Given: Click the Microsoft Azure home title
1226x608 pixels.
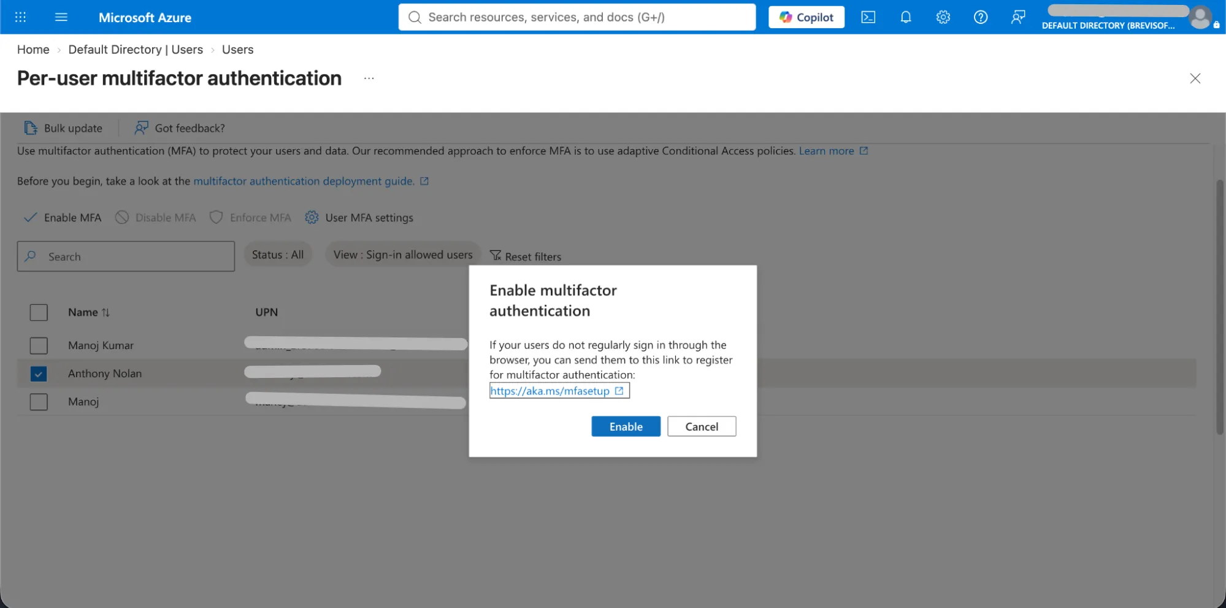Looking at the screenshot, I should [145, 18].
